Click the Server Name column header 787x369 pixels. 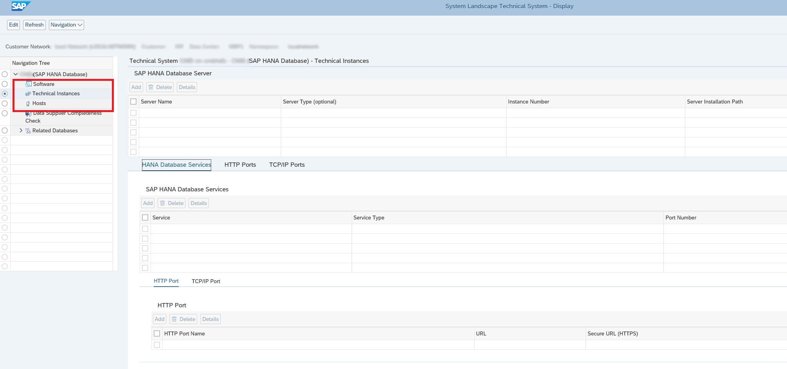[x=210, y=102]
